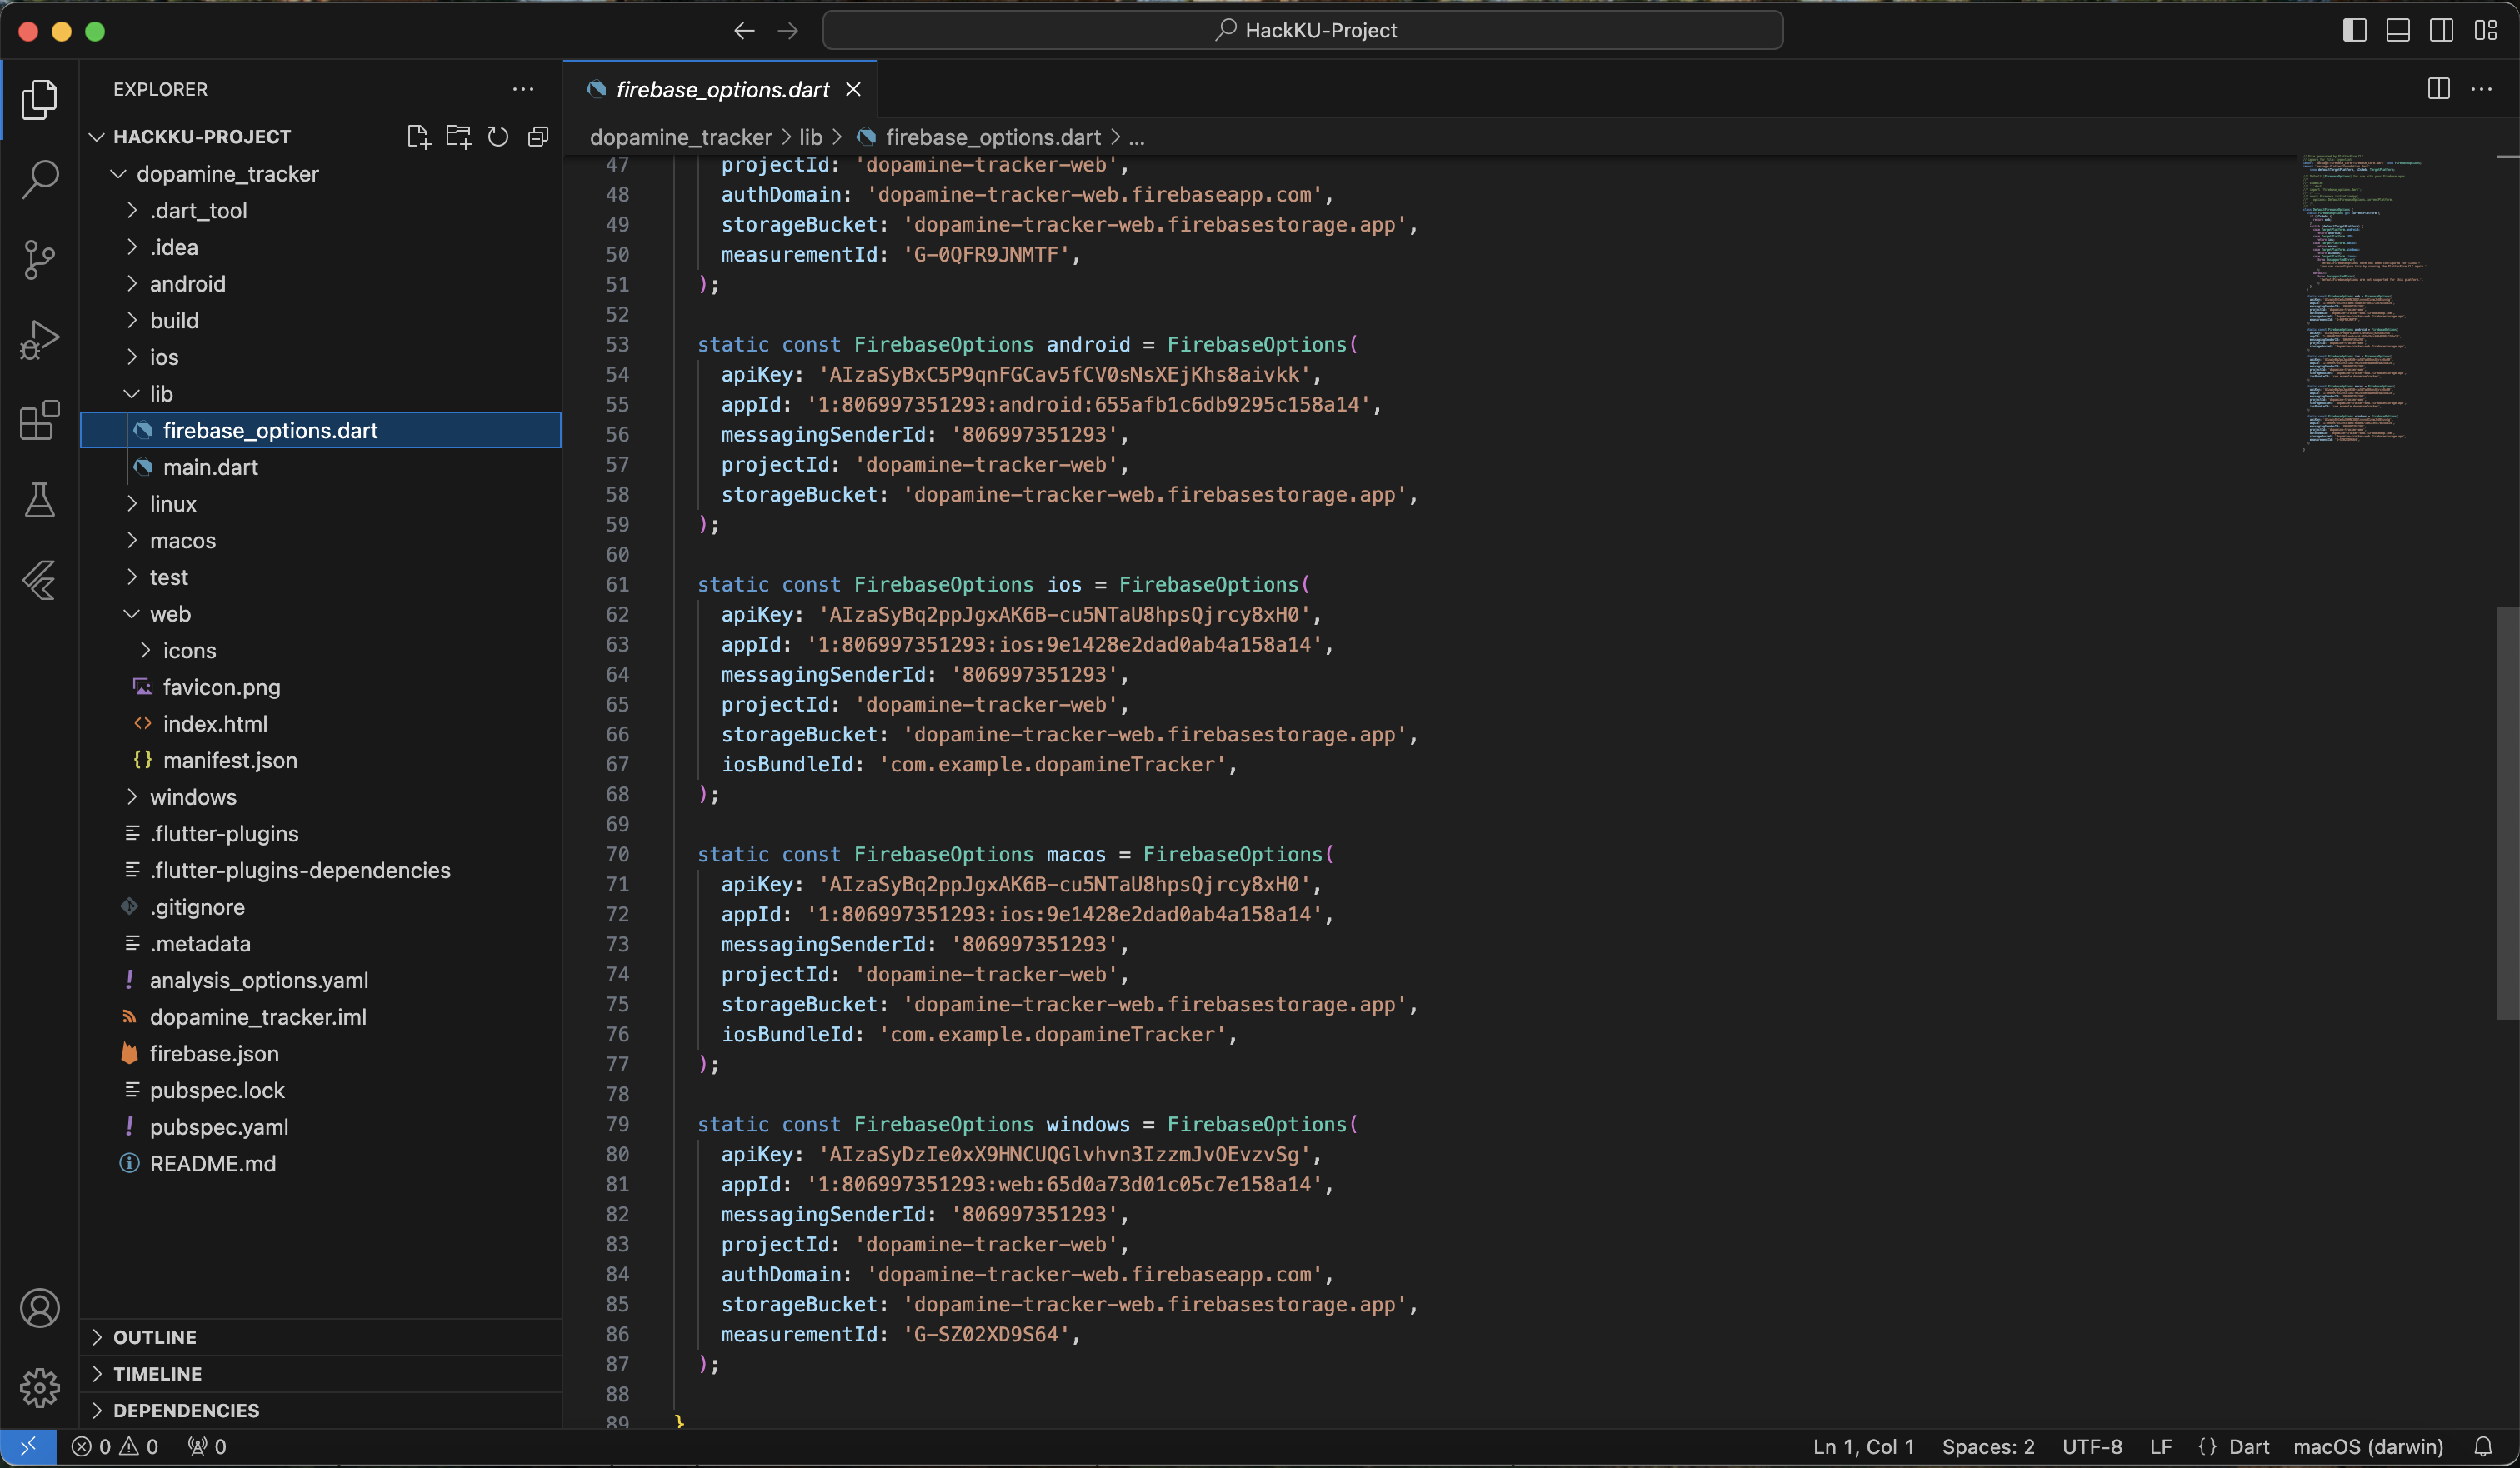Collapse the web folder
Viewport: 2520px width, 1468px height.
click(170, 614)
